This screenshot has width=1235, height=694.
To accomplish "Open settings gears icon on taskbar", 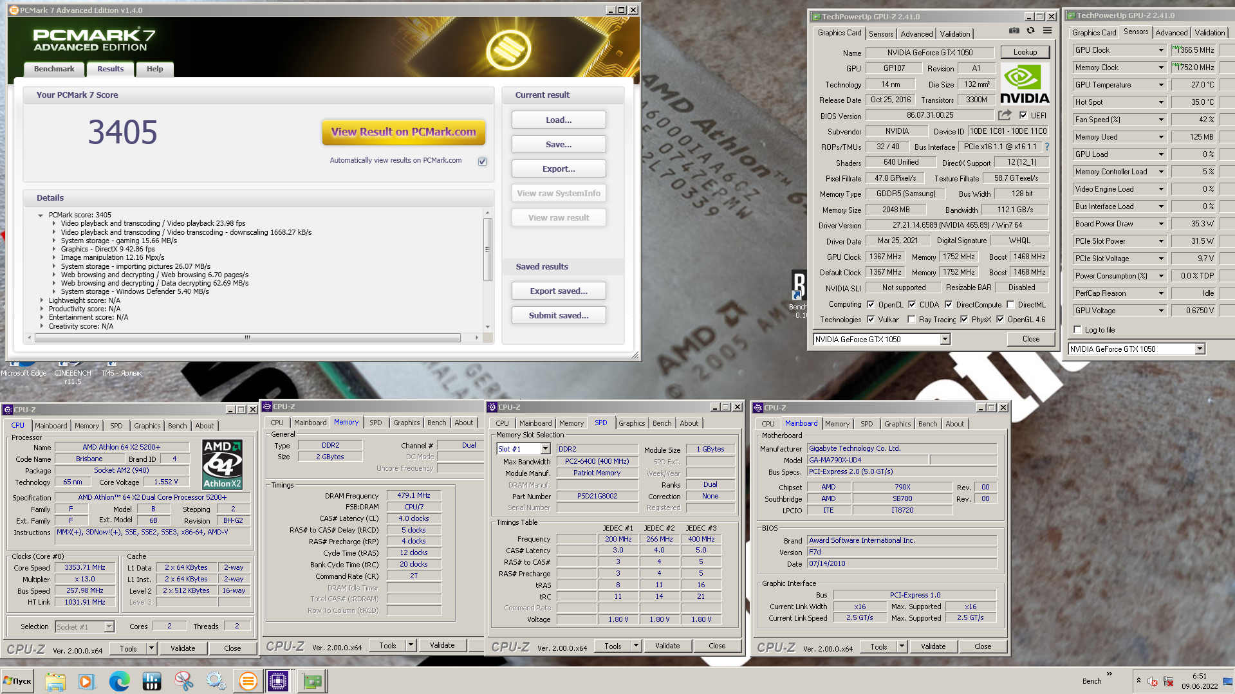I will (216, 680).
